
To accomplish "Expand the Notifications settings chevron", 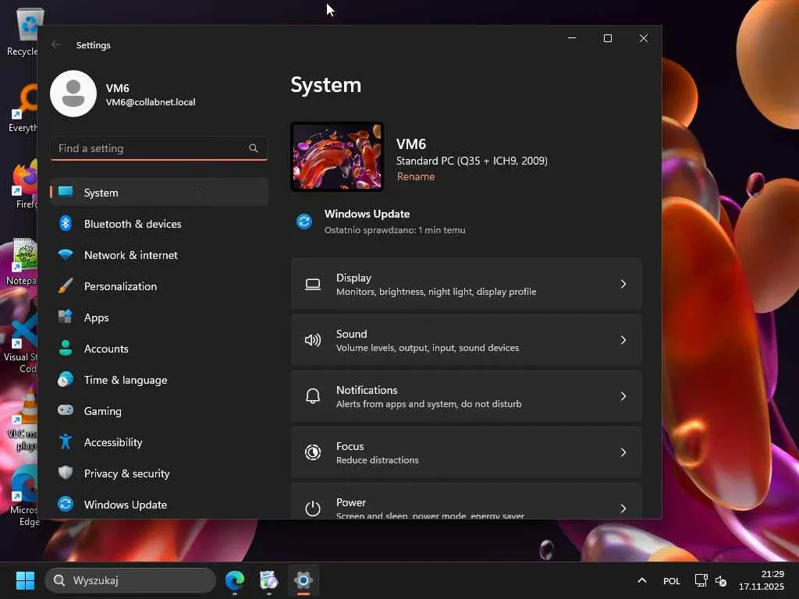I will (623, 395).
